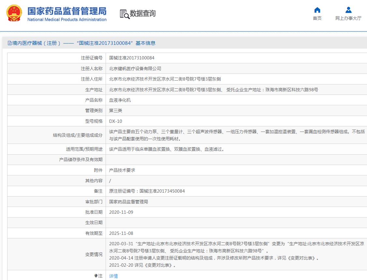Click the 国家药品监督管理局 site title

67,11
